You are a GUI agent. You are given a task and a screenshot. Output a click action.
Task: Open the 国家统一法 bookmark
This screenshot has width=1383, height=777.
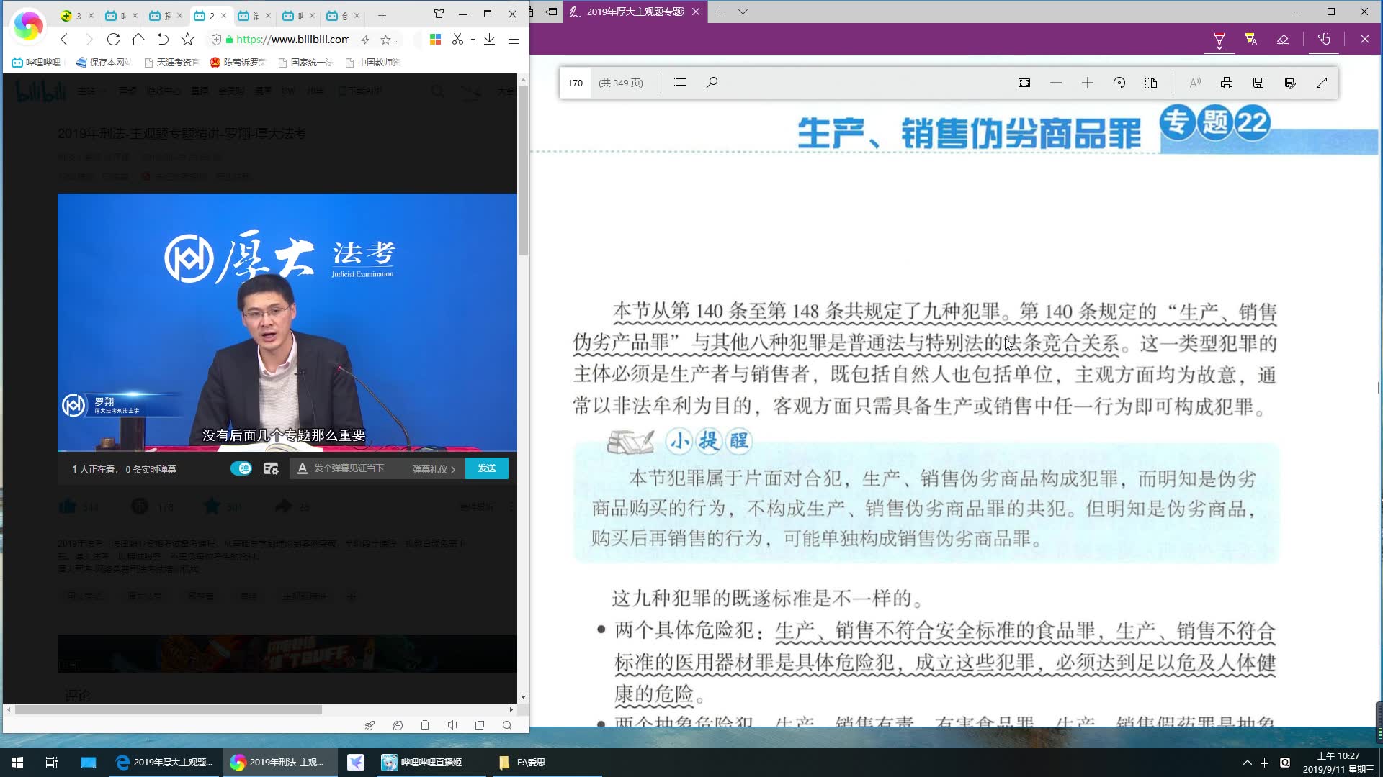[305, 63]
